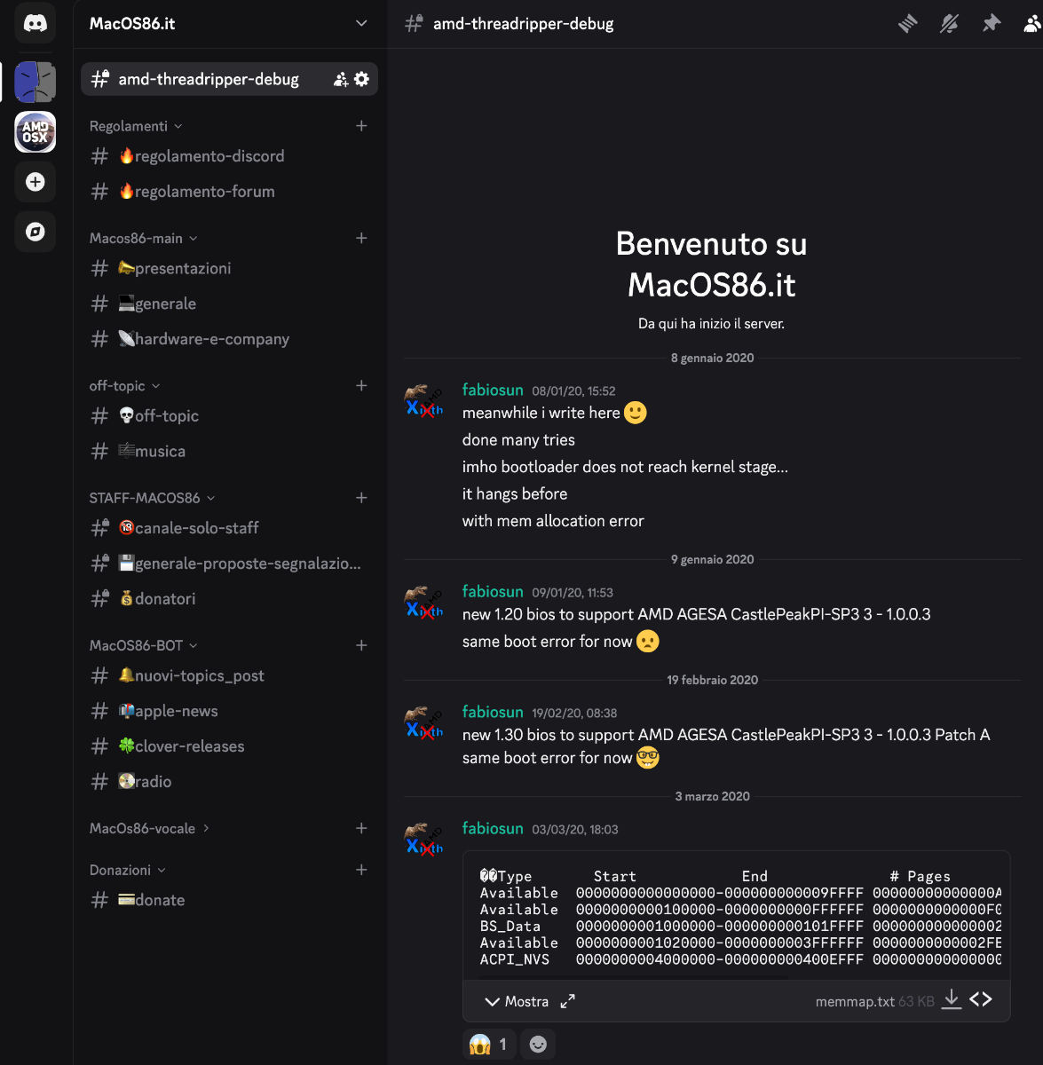Click the Add a Server plus icon

pos(36,182)
